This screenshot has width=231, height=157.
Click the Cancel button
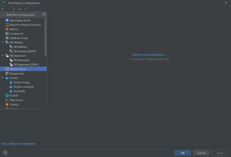pyautogui.click(x=201, y=153)
